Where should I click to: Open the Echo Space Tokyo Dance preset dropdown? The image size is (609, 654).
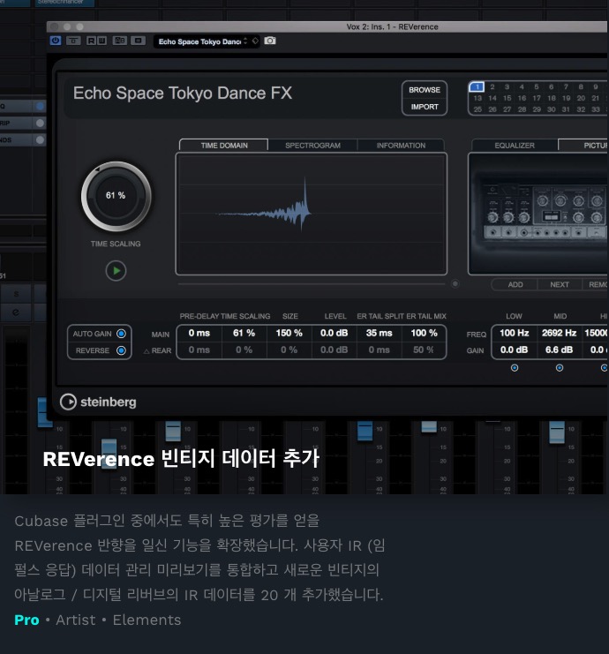[203, 41]
